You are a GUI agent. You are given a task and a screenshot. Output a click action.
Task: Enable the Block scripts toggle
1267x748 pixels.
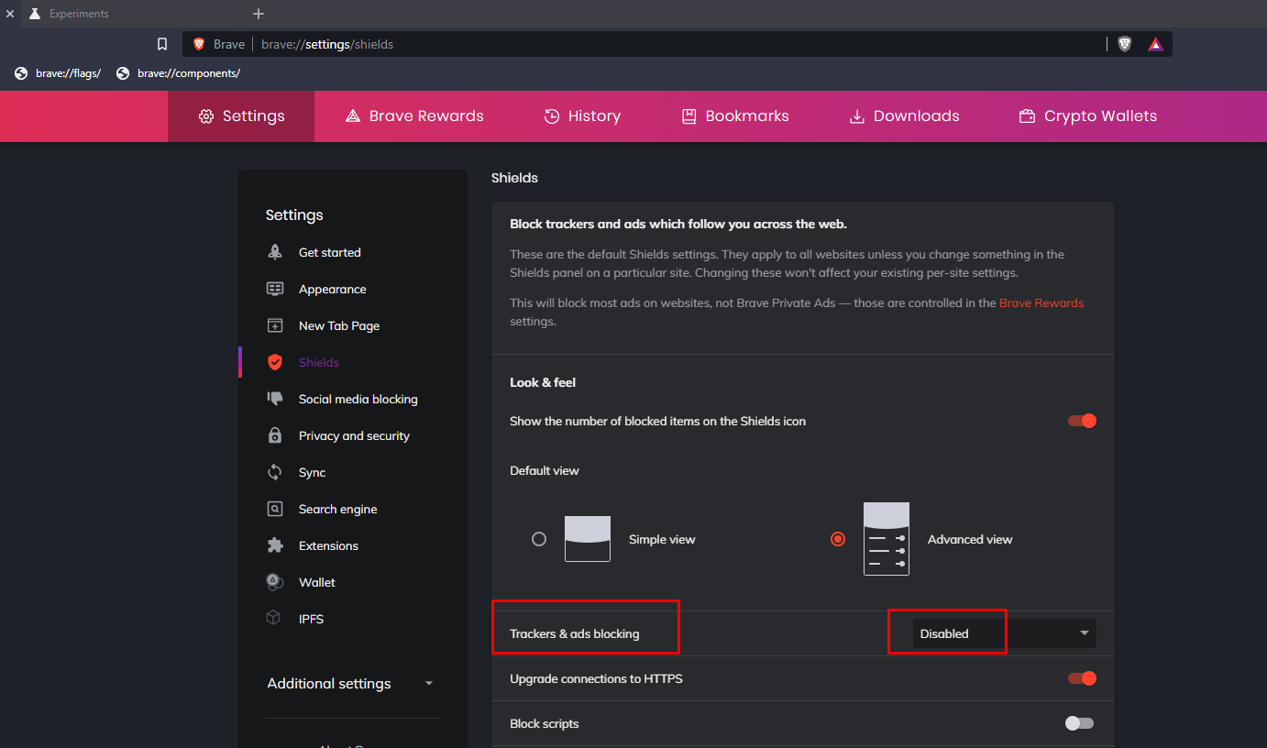click(x=1079, y=723)
